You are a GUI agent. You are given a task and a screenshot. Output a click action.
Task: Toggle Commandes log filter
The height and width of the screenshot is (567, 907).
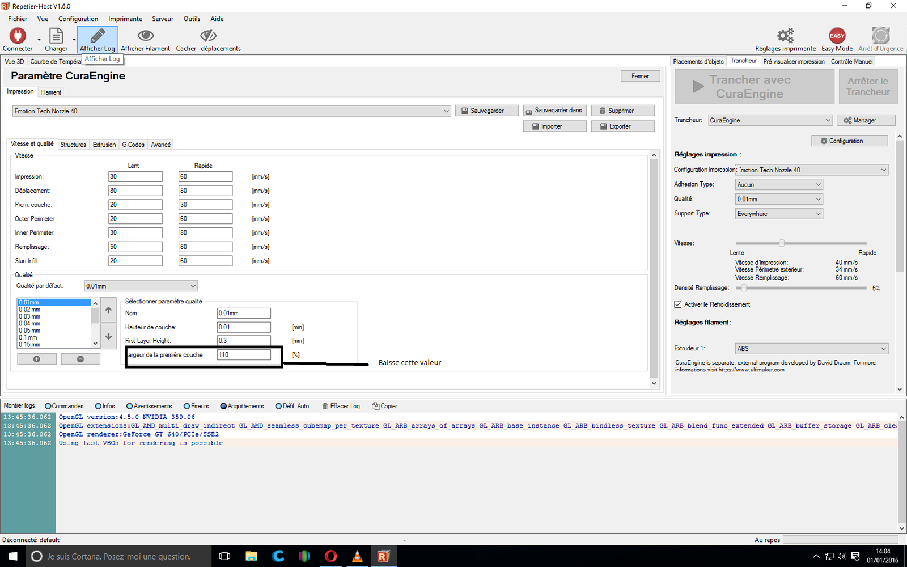[48, 406]
